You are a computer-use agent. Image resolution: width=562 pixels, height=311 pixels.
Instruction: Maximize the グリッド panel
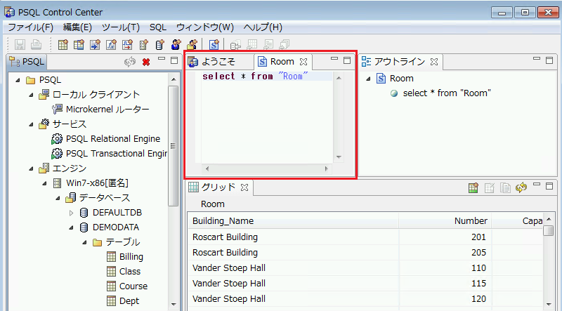coord(549,185)
